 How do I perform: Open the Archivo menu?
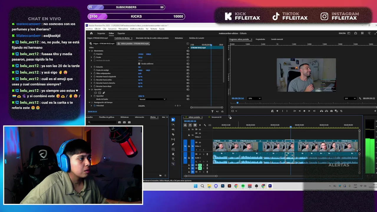[89, 29]
